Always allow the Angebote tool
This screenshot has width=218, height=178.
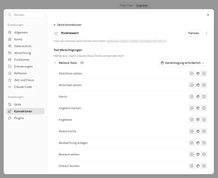[192, 120]
